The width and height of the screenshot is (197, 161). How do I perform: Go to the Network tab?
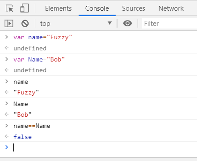pos(171,8)
